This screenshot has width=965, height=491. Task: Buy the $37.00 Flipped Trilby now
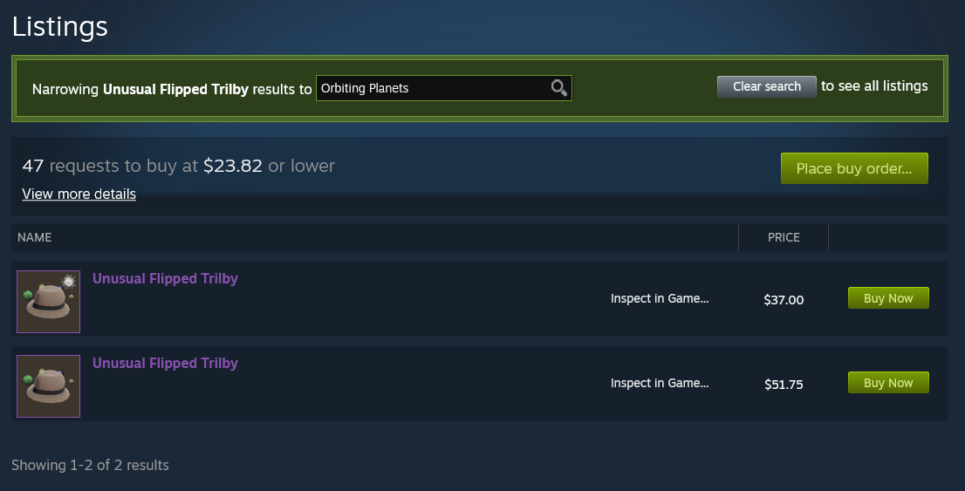[888, 297]
